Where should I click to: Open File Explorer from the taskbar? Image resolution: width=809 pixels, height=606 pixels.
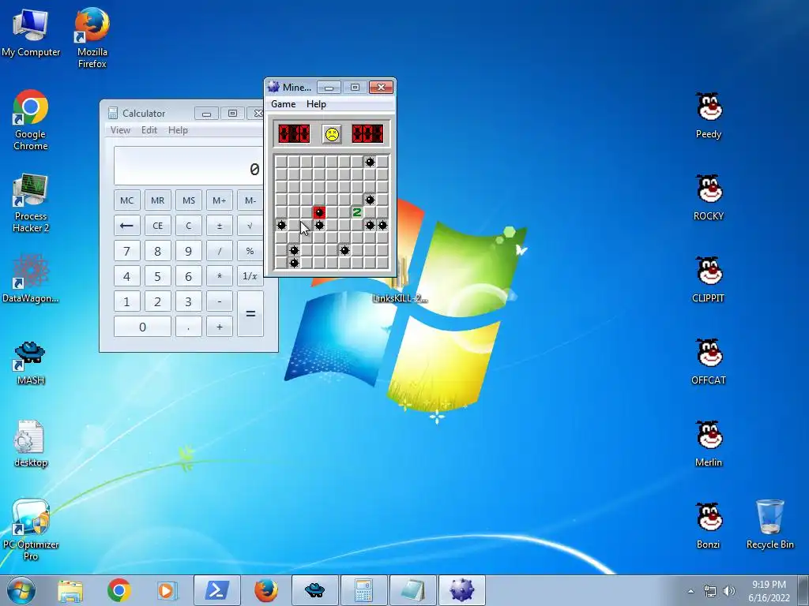pos(70,590)
